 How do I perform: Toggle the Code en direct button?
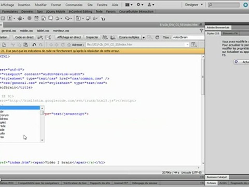(x=24, y=37)
